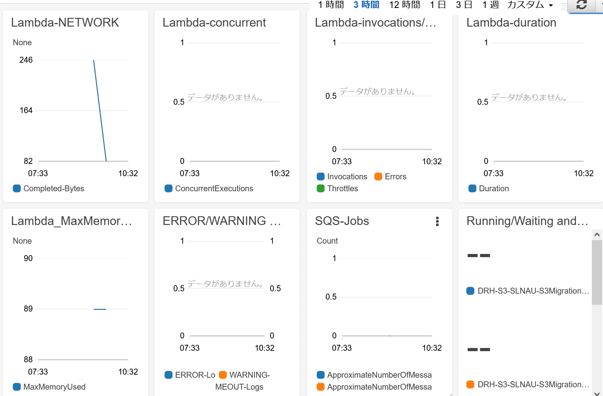Click the data point in MaxMemoryUsed chart
603x396 pixels.
pos(100,309)
